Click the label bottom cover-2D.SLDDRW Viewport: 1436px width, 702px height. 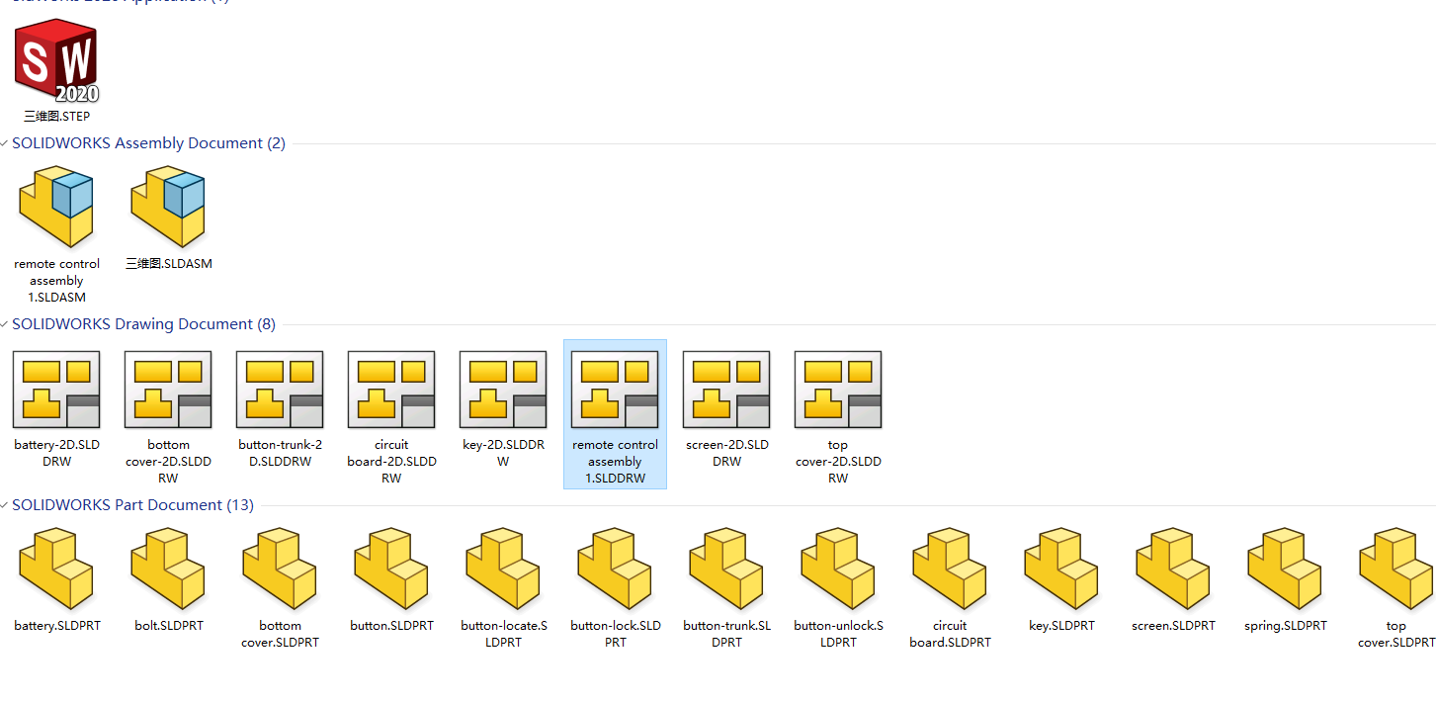pyautogui.click(x=168, y=462)
